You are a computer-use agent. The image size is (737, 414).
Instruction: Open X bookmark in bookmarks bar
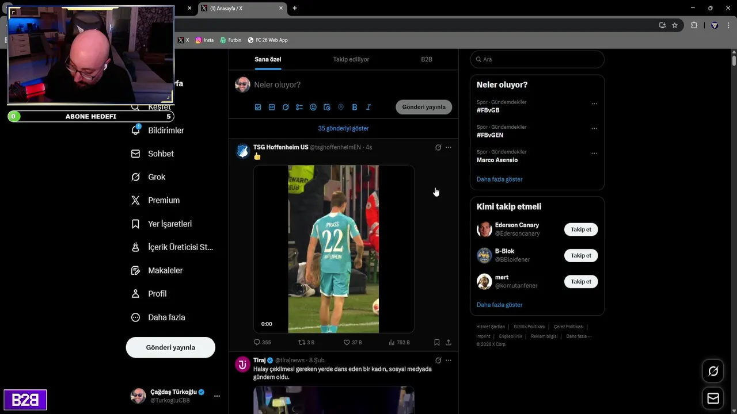tap(183, 40)
